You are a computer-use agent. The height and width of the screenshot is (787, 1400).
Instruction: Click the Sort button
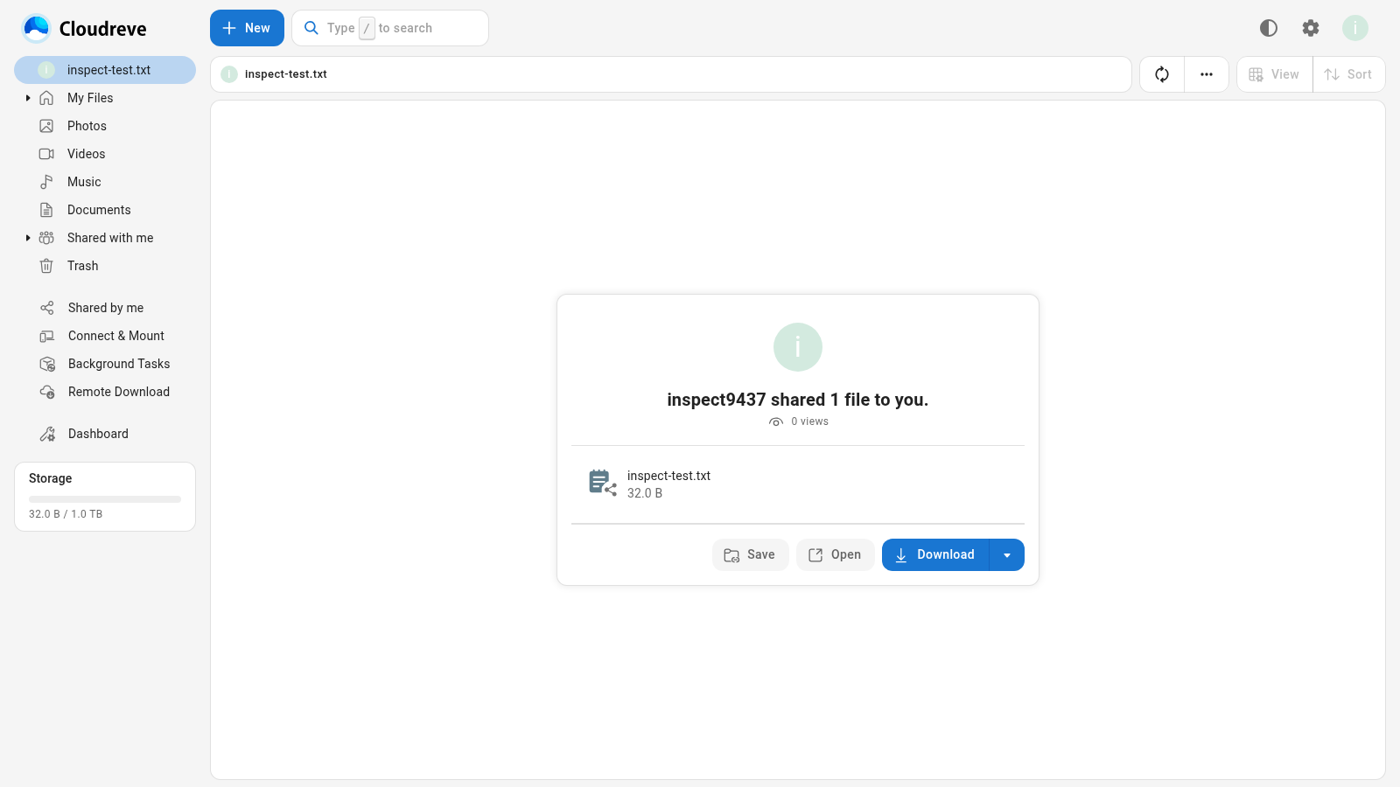(1348, 74)
